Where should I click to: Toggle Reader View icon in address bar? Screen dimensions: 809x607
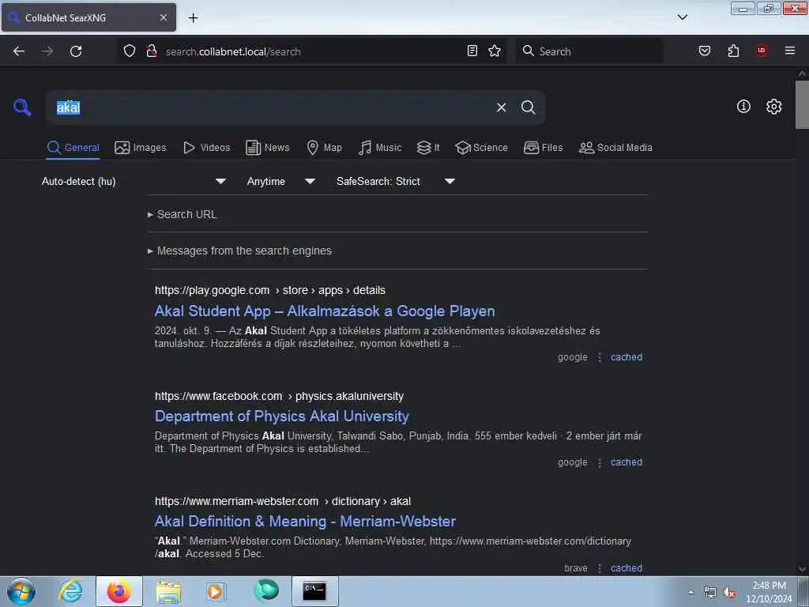point(472,51)
